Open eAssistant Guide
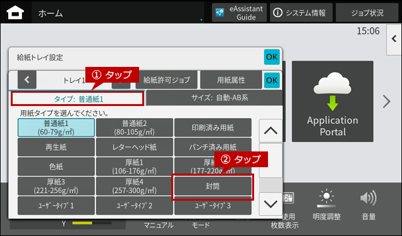 239,13
